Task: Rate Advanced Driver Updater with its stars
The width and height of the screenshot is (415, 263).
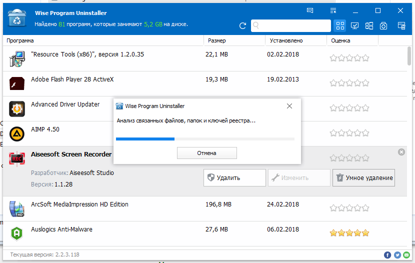Action: click(x=349, y=108)
